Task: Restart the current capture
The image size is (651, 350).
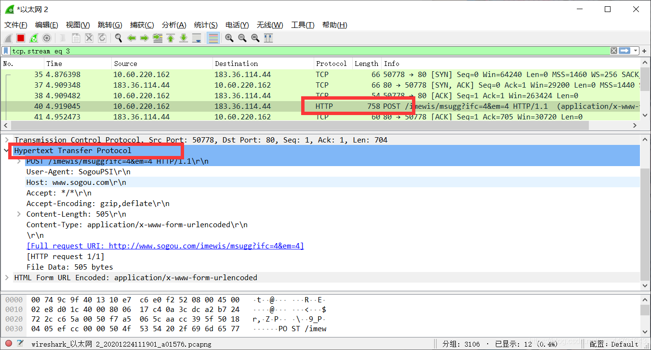Action: click(x=34, y=38)
